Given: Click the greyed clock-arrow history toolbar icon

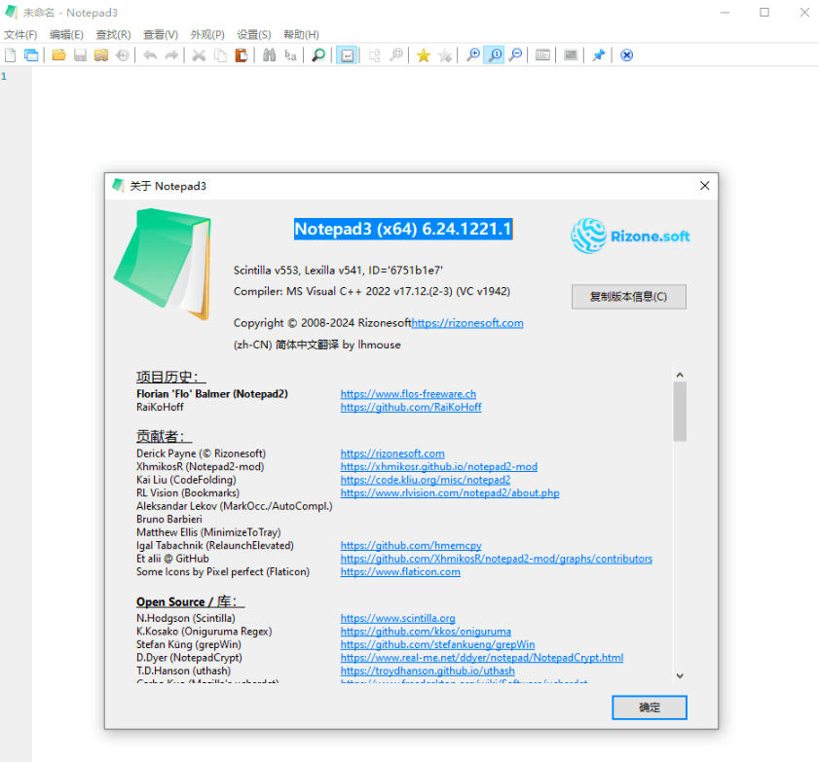Looking at the screenshot, I should coord(123,55).
